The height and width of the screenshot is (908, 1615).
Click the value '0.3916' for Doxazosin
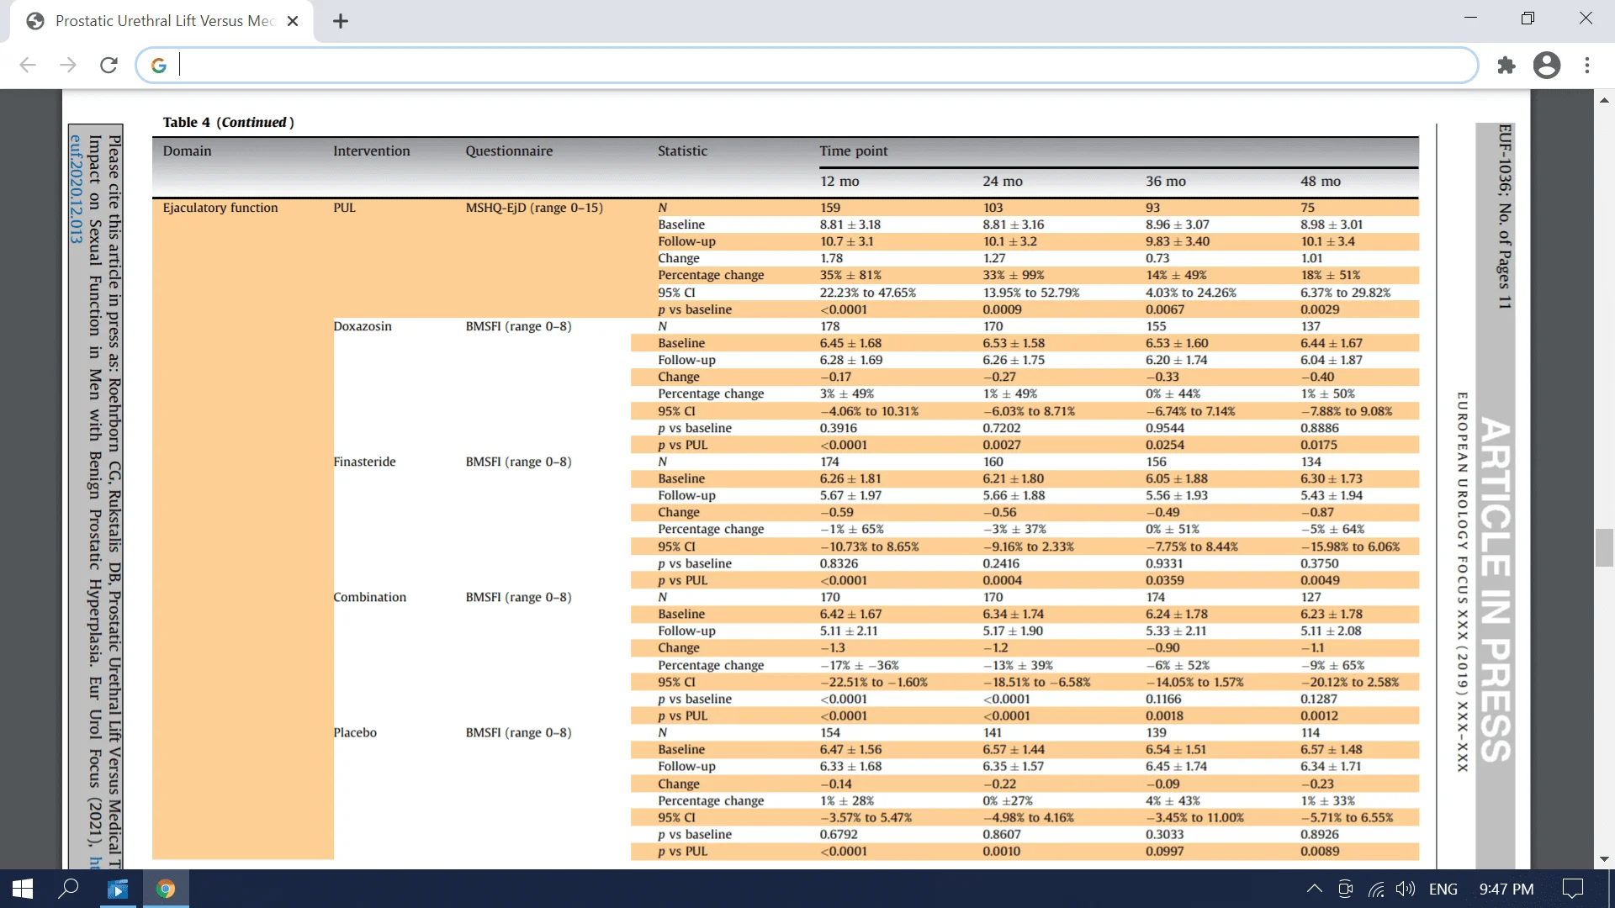(839, 428)
